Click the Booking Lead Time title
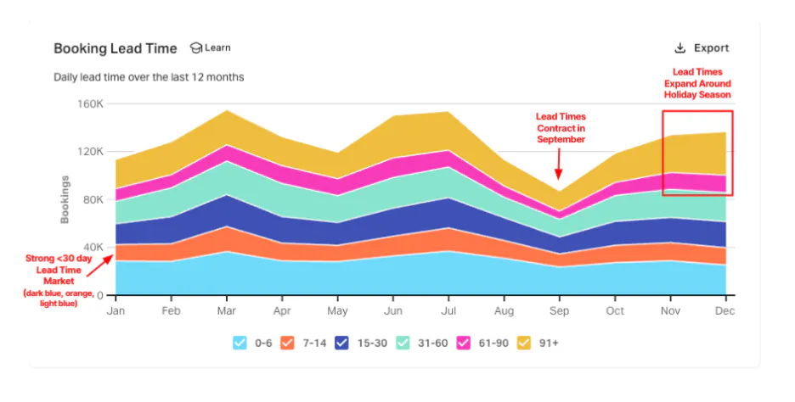The width and height of the screenshot is (795, 402). [116, 48]
